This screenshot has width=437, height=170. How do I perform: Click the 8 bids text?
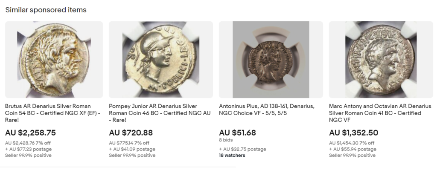[x=226, y=140]
